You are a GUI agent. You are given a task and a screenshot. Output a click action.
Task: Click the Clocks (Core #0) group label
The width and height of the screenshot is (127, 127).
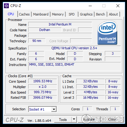20,76
